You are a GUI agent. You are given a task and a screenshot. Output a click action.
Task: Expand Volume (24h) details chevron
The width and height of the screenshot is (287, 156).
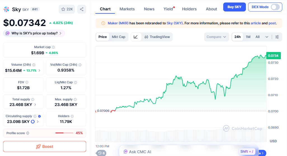pos(39,70)
